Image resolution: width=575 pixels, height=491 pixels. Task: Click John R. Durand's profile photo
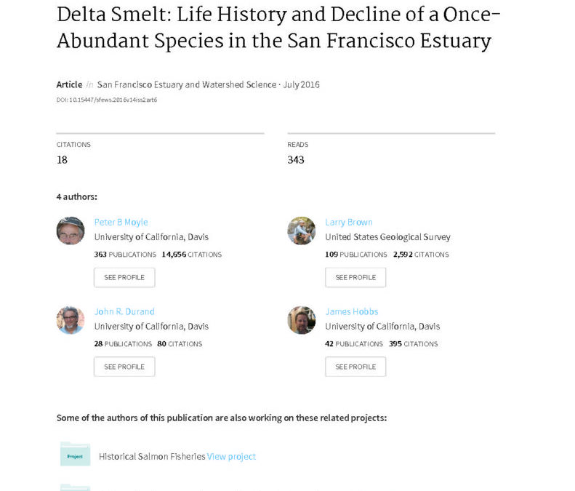pyautogui.click(x=71, y=320)
